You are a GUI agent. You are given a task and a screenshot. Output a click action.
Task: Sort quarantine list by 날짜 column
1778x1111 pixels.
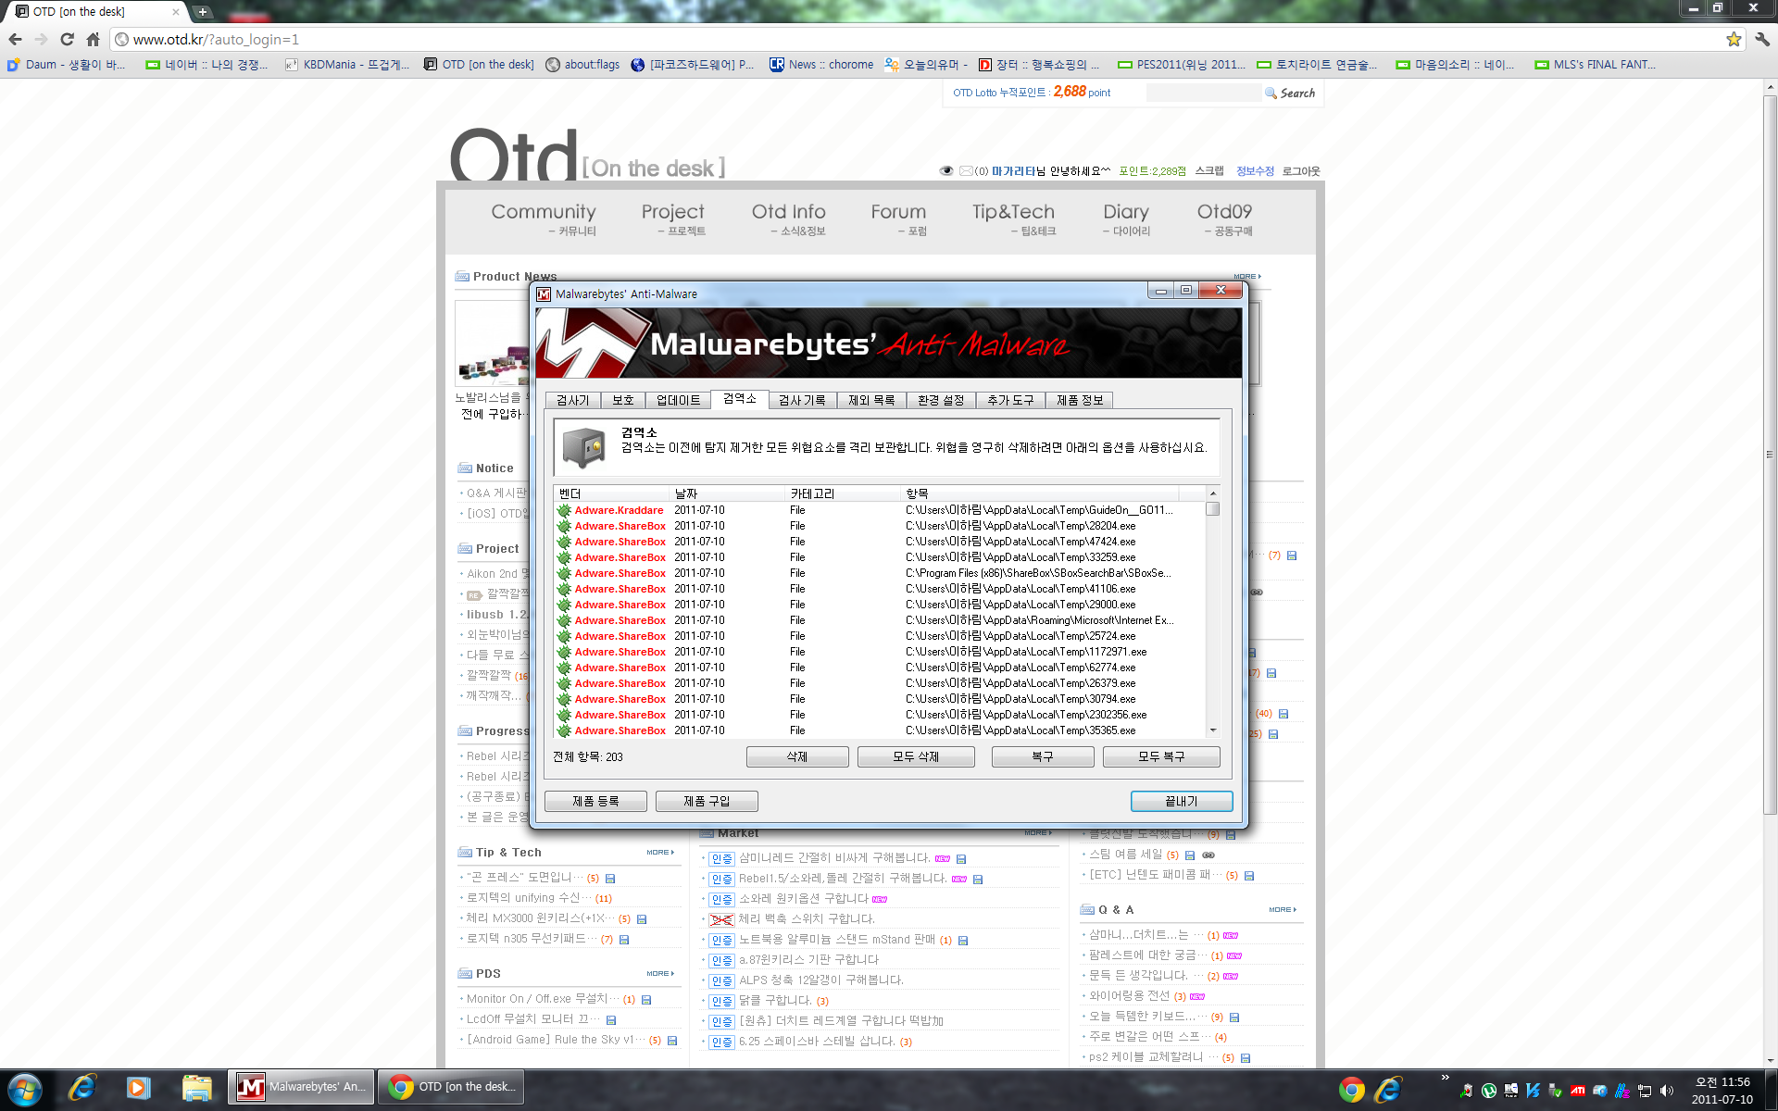[x=727, y=493]
